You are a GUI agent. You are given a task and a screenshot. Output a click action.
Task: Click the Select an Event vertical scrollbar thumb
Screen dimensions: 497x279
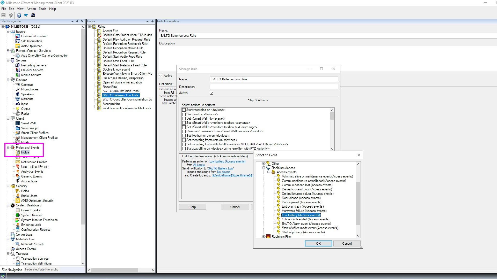click(x=358, y=204)
